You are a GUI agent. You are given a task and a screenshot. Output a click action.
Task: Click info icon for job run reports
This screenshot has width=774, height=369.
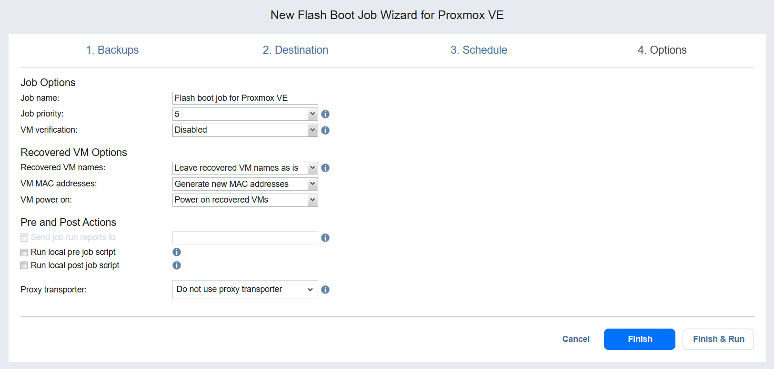click(325, 238)
